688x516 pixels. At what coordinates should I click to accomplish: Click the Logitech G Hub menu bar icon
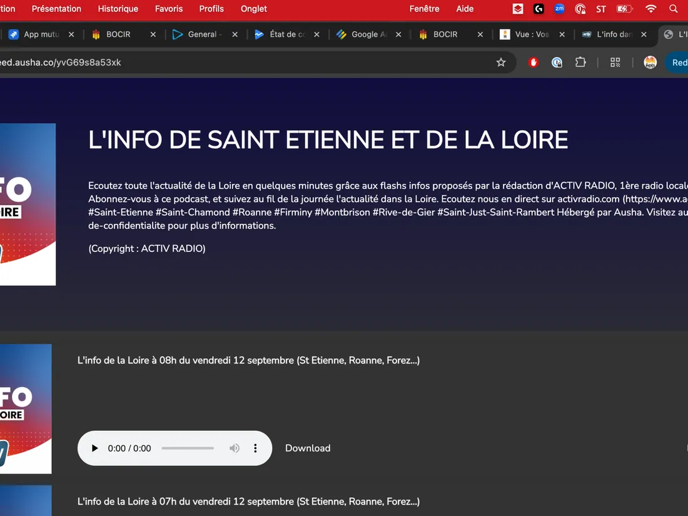pyautogui.click(x=539, y=9)
